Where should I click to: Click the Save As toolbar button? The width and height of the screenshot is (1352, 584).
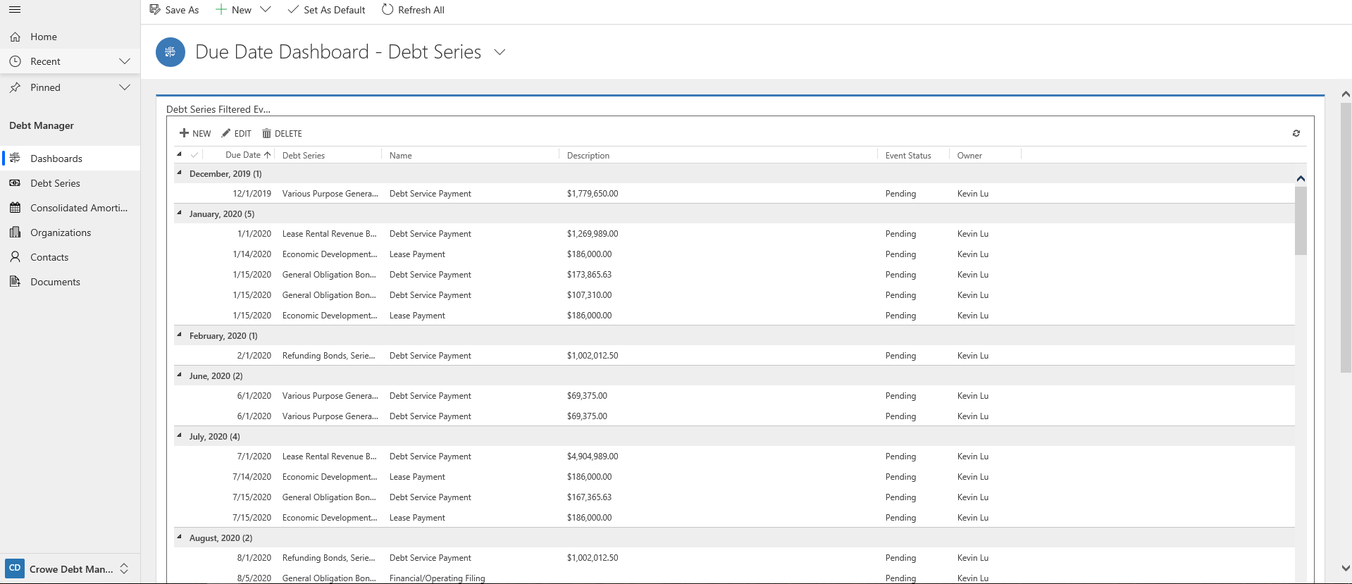click(x=174, y=10)
